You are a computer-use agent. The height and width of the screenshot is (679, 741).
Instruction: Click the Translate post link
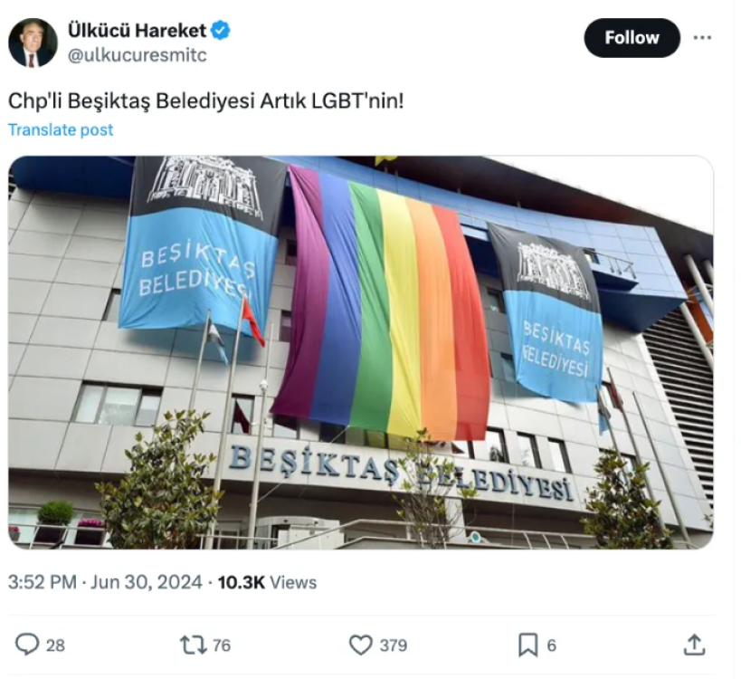click(61, 129)
